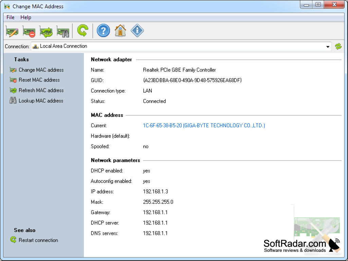Click the adapter name Realtek PCIe GBE Family Controller
Screen dimensions: 348x261
pos(179,70)
